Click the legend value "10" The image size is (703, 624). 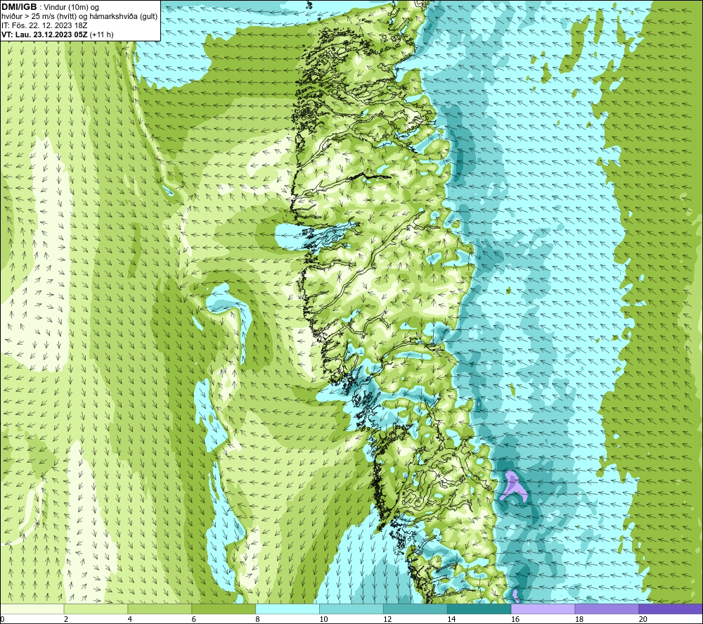[323, 619]
